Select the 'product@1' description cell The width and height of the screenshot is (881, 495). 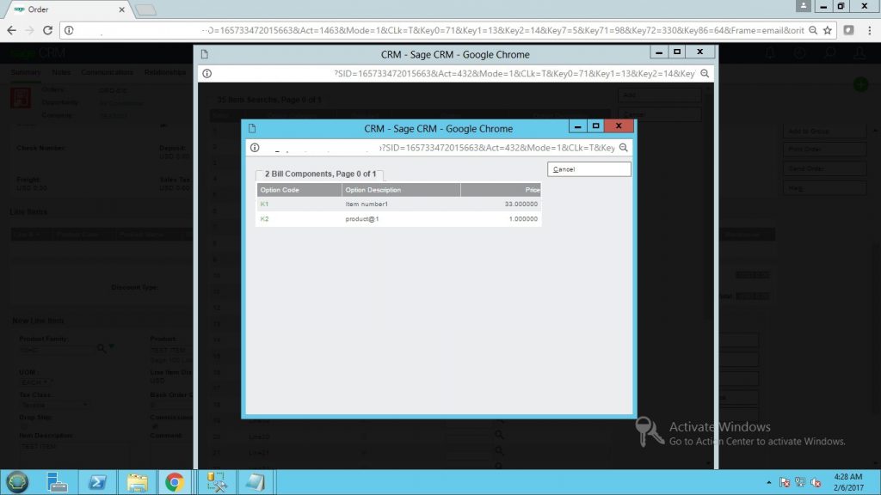coord(362,219)
